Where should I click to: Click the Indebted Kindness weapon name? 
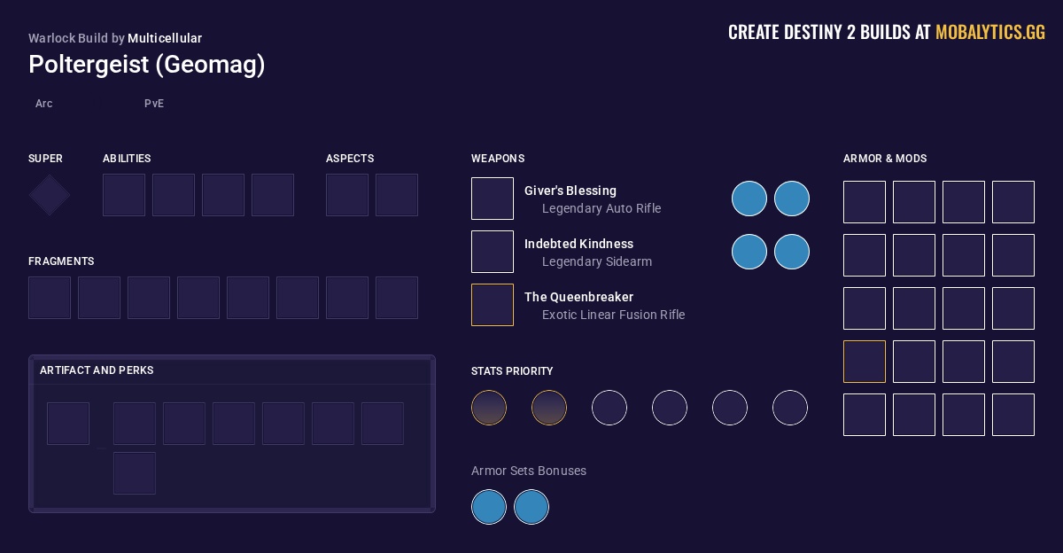(579, 244)
